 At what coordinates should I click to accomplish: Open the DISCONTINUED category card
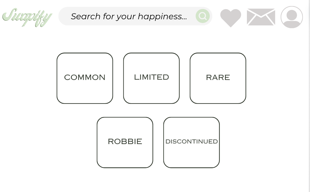(x=192, y=143)
